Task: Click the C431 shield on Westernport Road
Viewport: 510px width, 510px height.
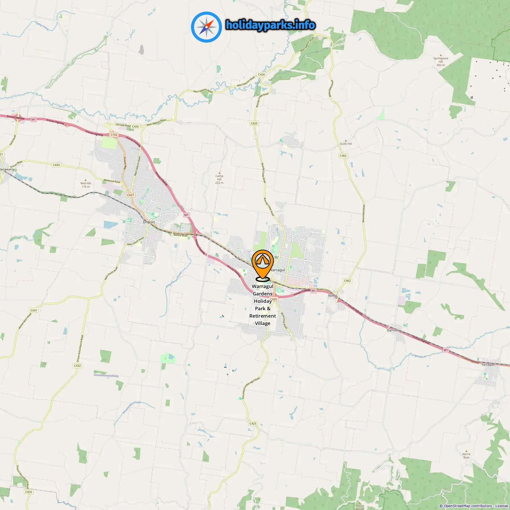Action: click(34, 310)
